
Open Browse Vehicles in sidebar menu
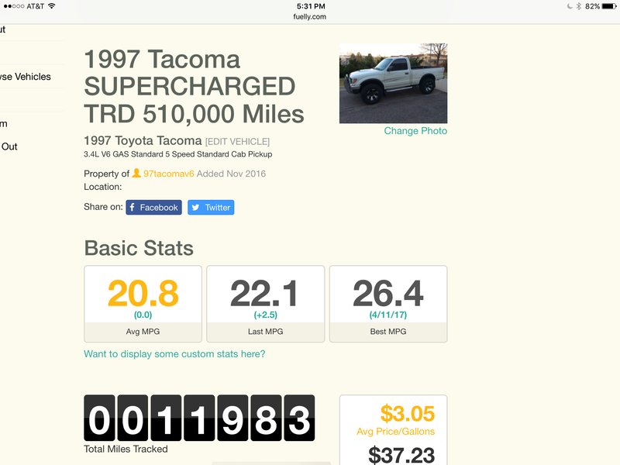click(x=26, y=77)
